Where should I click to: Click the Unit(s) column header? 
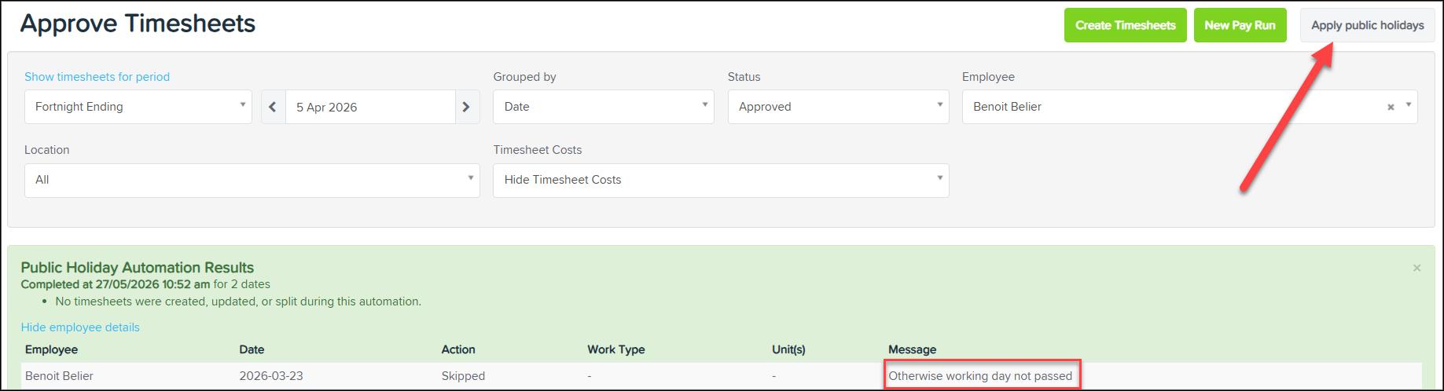788,349
